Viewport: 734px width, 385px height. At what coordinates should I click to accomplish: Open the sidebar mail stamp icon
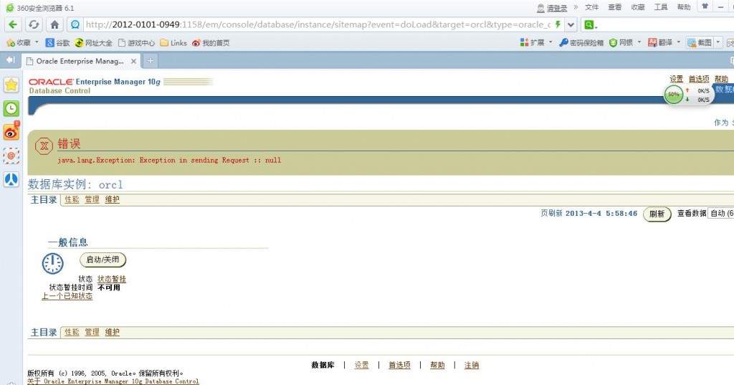pos(11,156)
